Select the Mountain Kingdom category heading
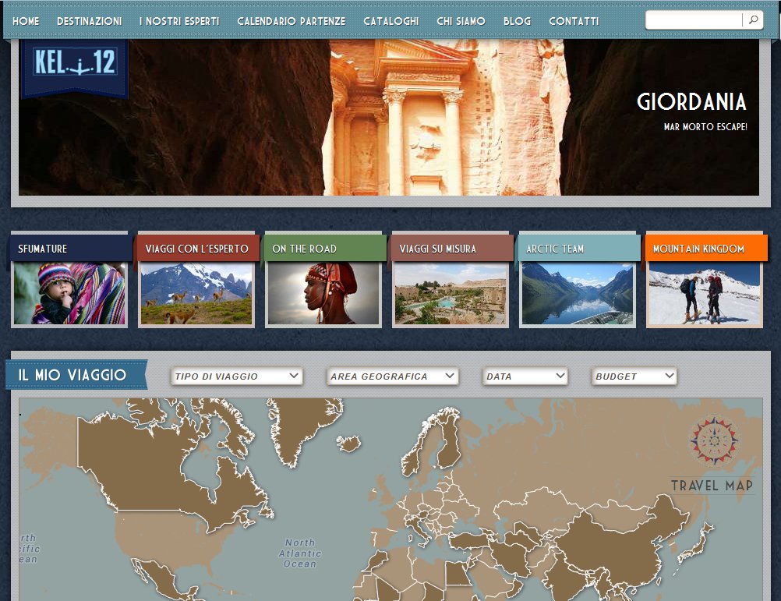The width and height of the screenshot is (781, 601). (x=706, y=249)
